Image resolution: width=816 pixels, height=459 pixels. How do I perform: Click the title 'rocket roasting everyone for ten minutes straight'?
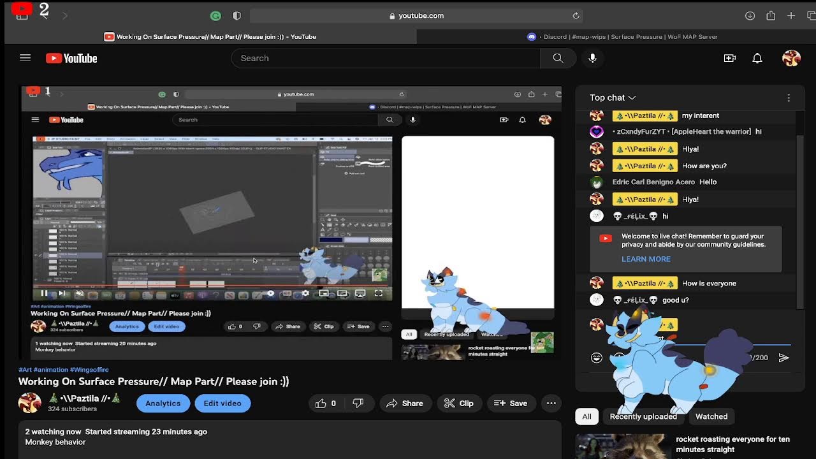pos(732,444)
